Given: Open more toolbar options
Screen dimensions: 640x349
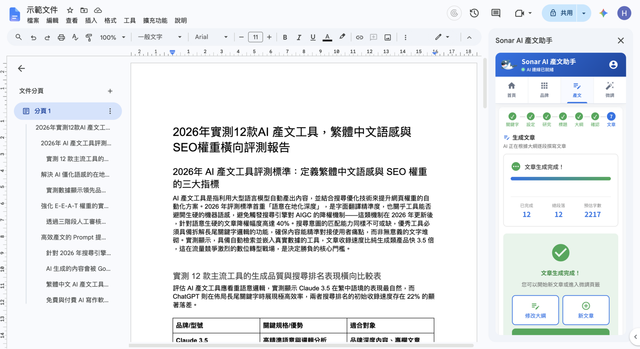Looking at the screenshot, I should pos(405,37).
